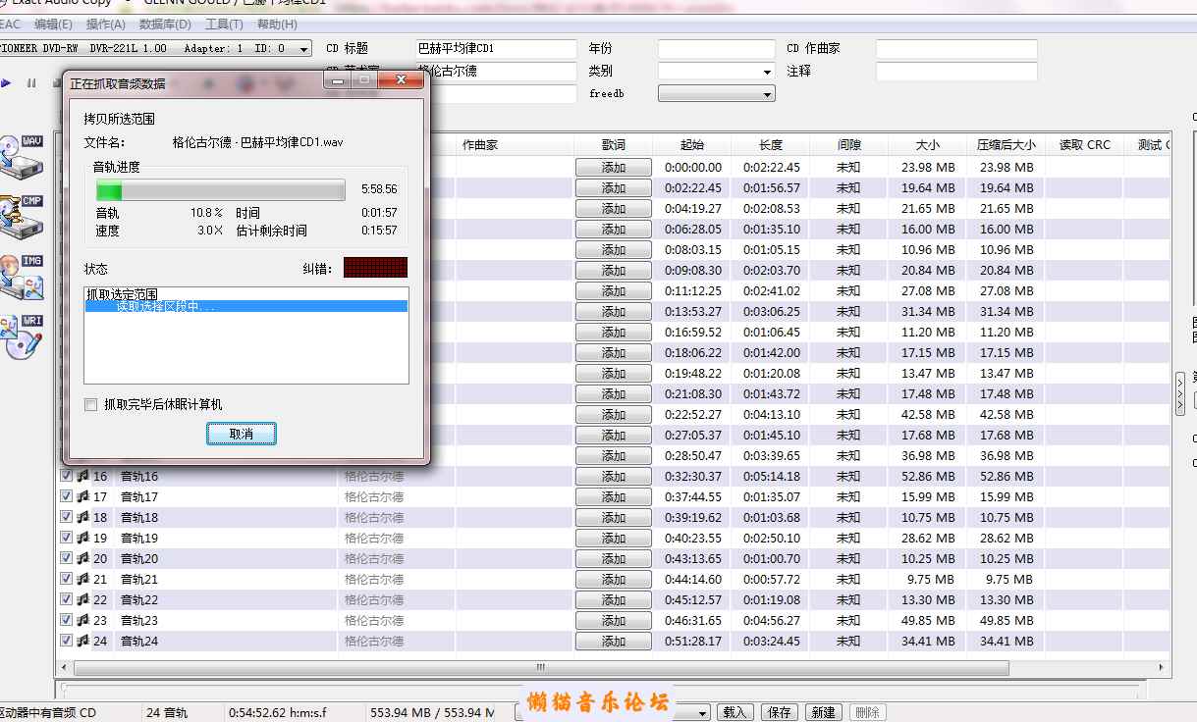
Task: Click the WAV extract icon in sidebar
Action: click(x=22, y=158)
